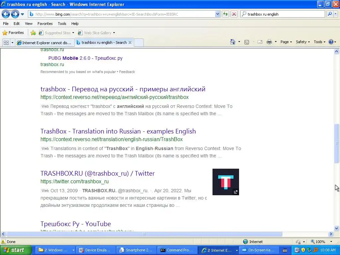Add to Favorites Bar star-arrow icon
The image size is (340, 255).
(33, 33)
